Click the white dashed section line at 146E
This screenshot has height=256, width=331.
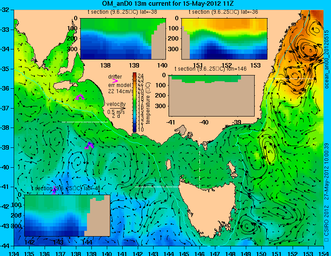(x=199, y=162)
